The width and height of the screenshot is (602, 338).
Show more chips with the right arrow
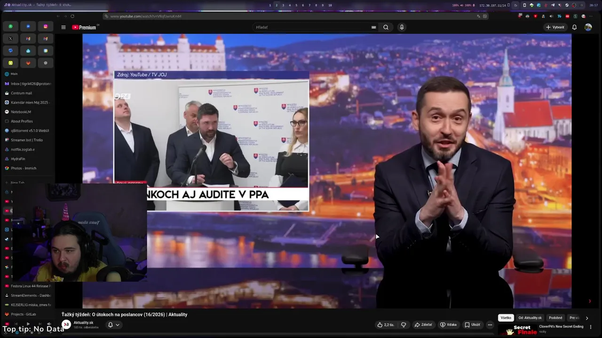pyautogui.click(x=586, y=318)
